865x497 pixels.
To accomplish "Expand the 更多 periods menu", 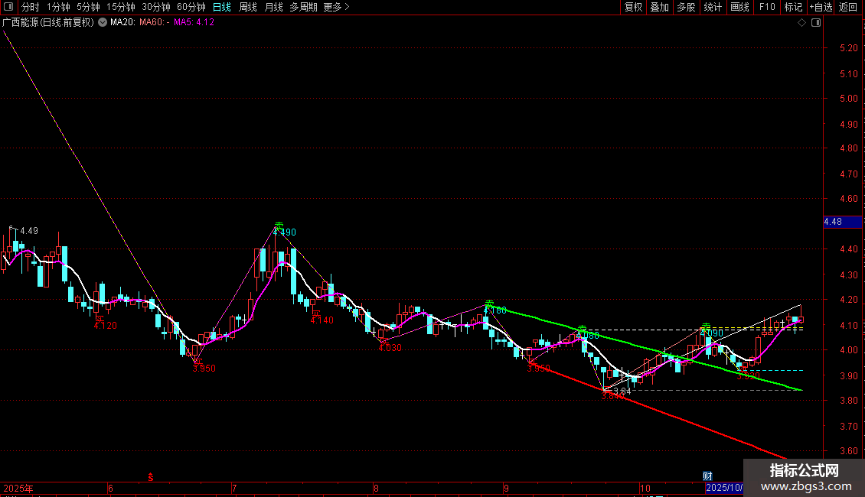I will point(336,7).
